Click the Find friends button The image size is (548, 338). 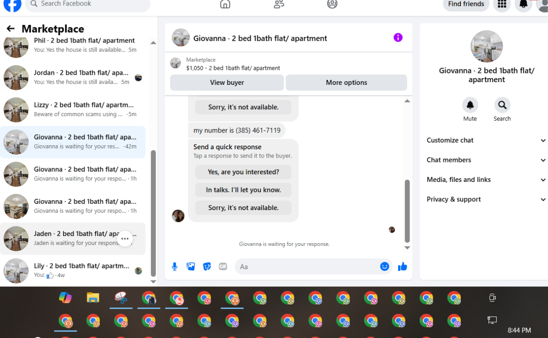[x=466, y=5]
